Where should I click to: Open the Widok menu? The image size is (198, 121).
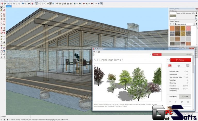pos(11,1)
